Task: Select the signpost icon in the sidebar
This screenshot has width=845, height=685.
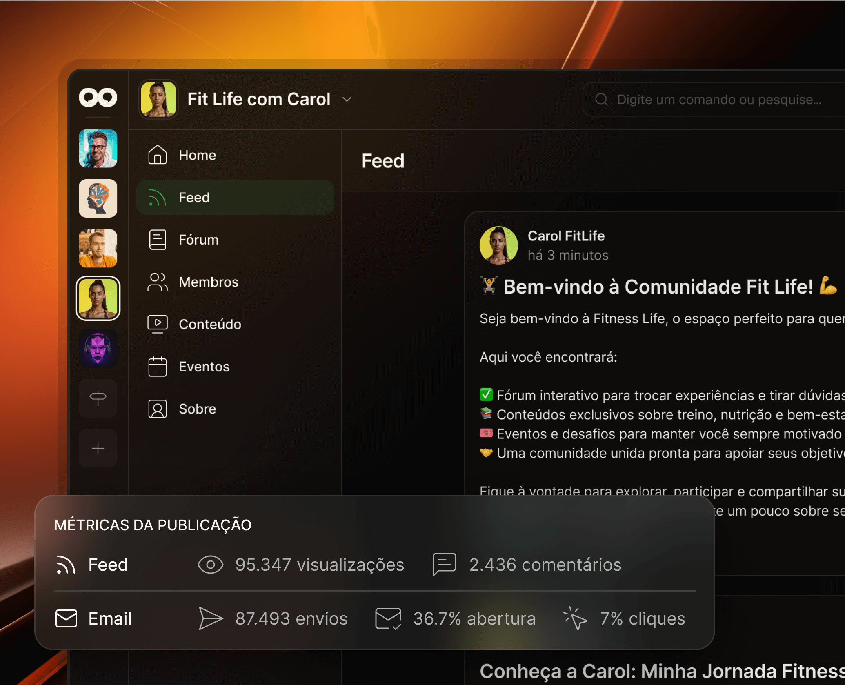Action: click(x=98, y=398)
